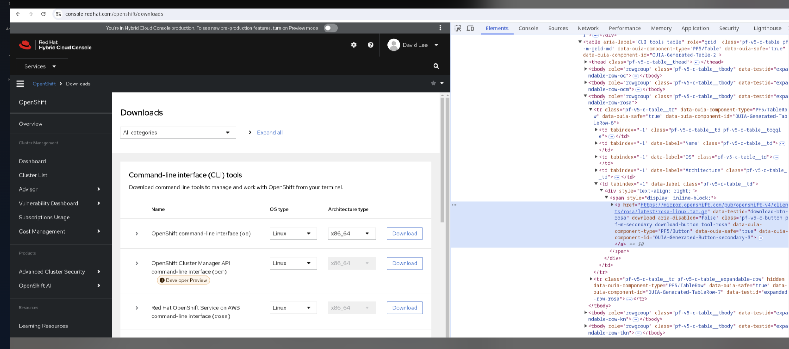This screenshot has width=789, height=349.
Task: Click the downloads page vertical scrollbar
Action: pos(442,160)
